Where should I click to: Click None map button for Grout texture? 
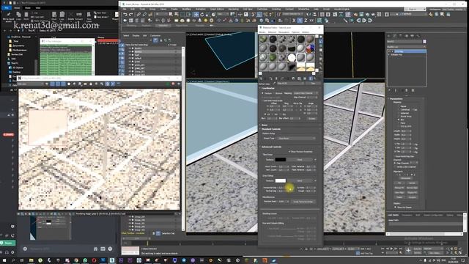[x=300, y=180]
